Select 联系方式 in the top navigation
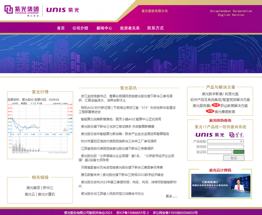 coord(155,28)
